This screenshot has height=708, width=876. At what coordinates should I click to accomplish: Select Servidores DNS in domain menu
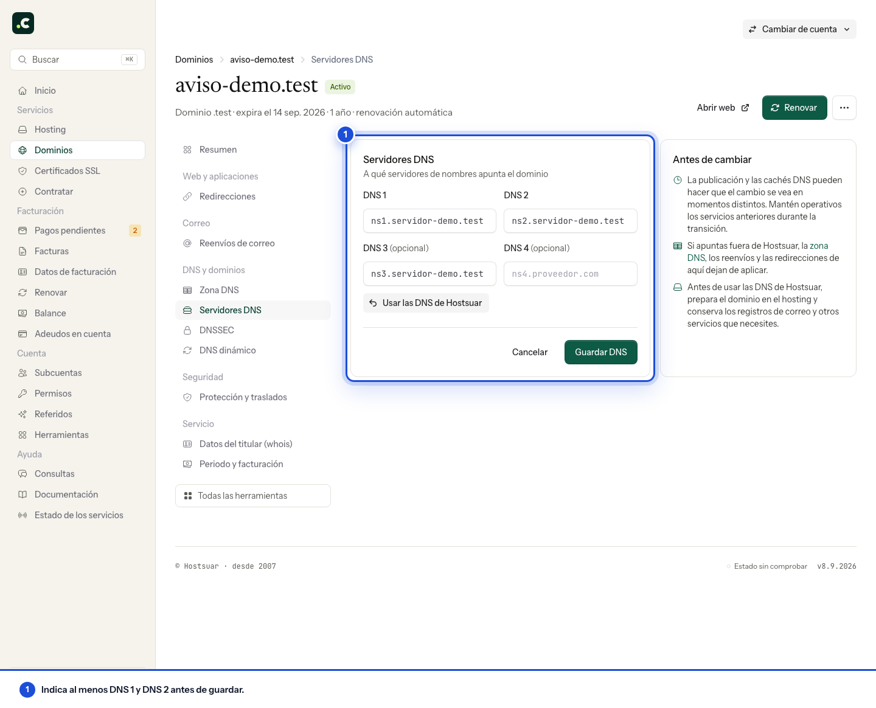pyautogui.click(x=253, y=310)
